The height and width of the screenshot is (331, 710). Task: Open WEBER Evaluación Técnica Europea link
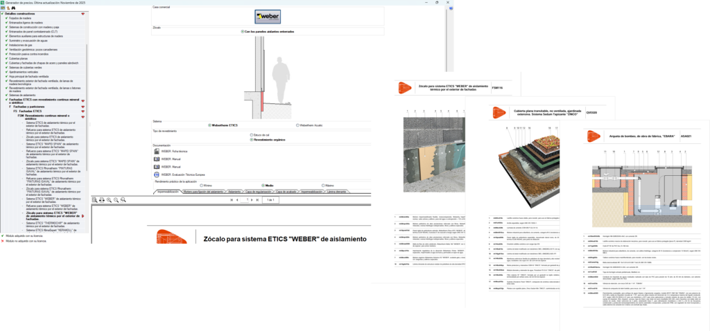[183, 174]
